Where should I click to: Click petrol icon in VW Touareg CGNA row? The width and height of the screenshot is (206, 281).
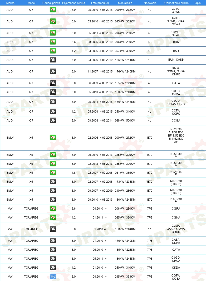(53, 217)
